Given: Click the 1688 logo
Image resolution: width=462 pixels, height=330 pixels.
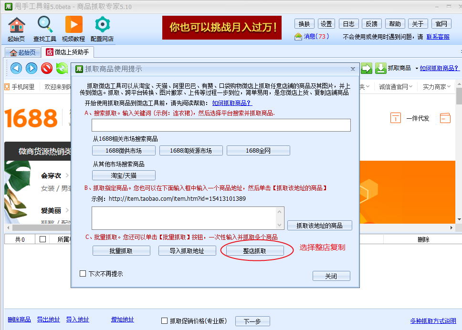Looking at the screenshot, I should [x=31, y=118].
